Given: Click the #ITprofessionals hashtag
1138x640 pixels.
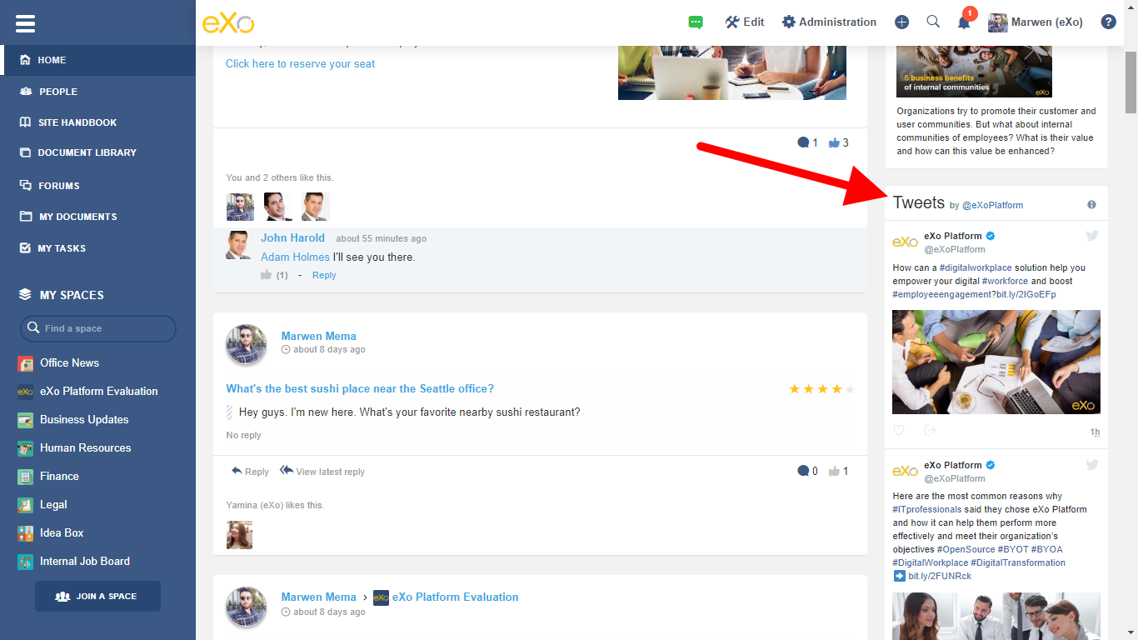Looking at the screenshot, I should tap(927, 510).
